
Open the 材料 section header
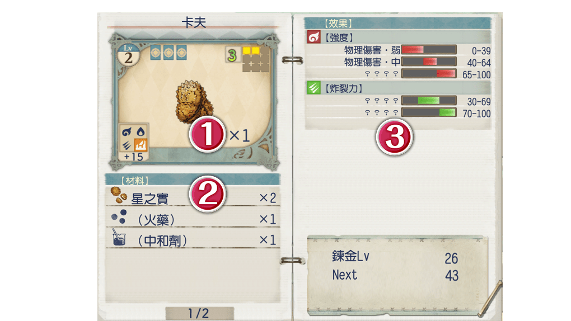point(193,180)
